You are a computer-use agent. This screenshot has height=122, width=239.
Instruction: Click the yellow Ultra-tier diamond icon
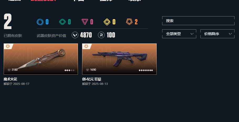pyautogui.click(x=107, y=22)
